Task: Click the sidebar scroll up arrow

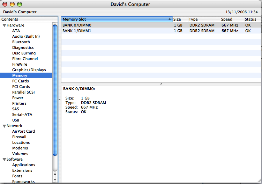Action: tap(55, 174)
